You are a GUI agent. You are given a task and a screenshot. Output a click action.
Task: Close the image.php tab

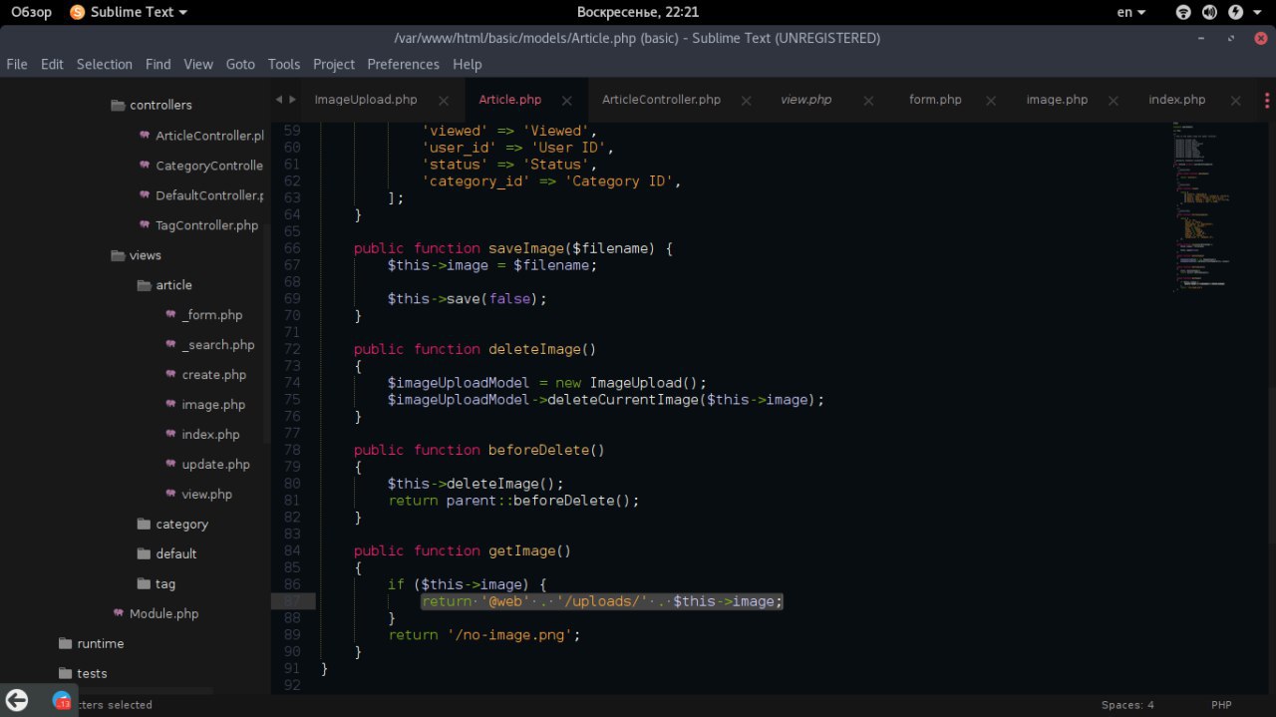[1114, 101]
